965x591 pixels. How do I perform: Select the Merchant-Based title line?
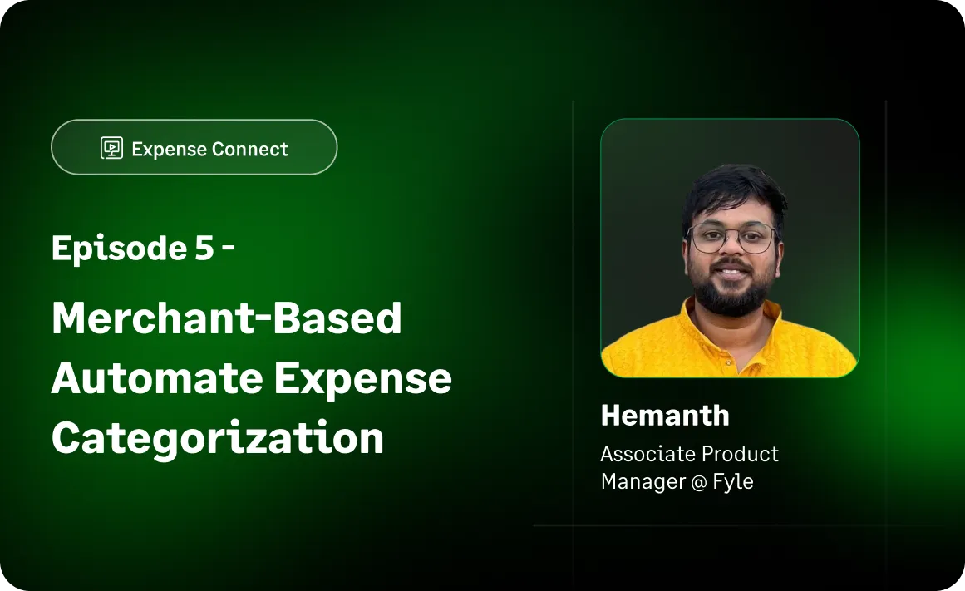(x=227, y=318)
